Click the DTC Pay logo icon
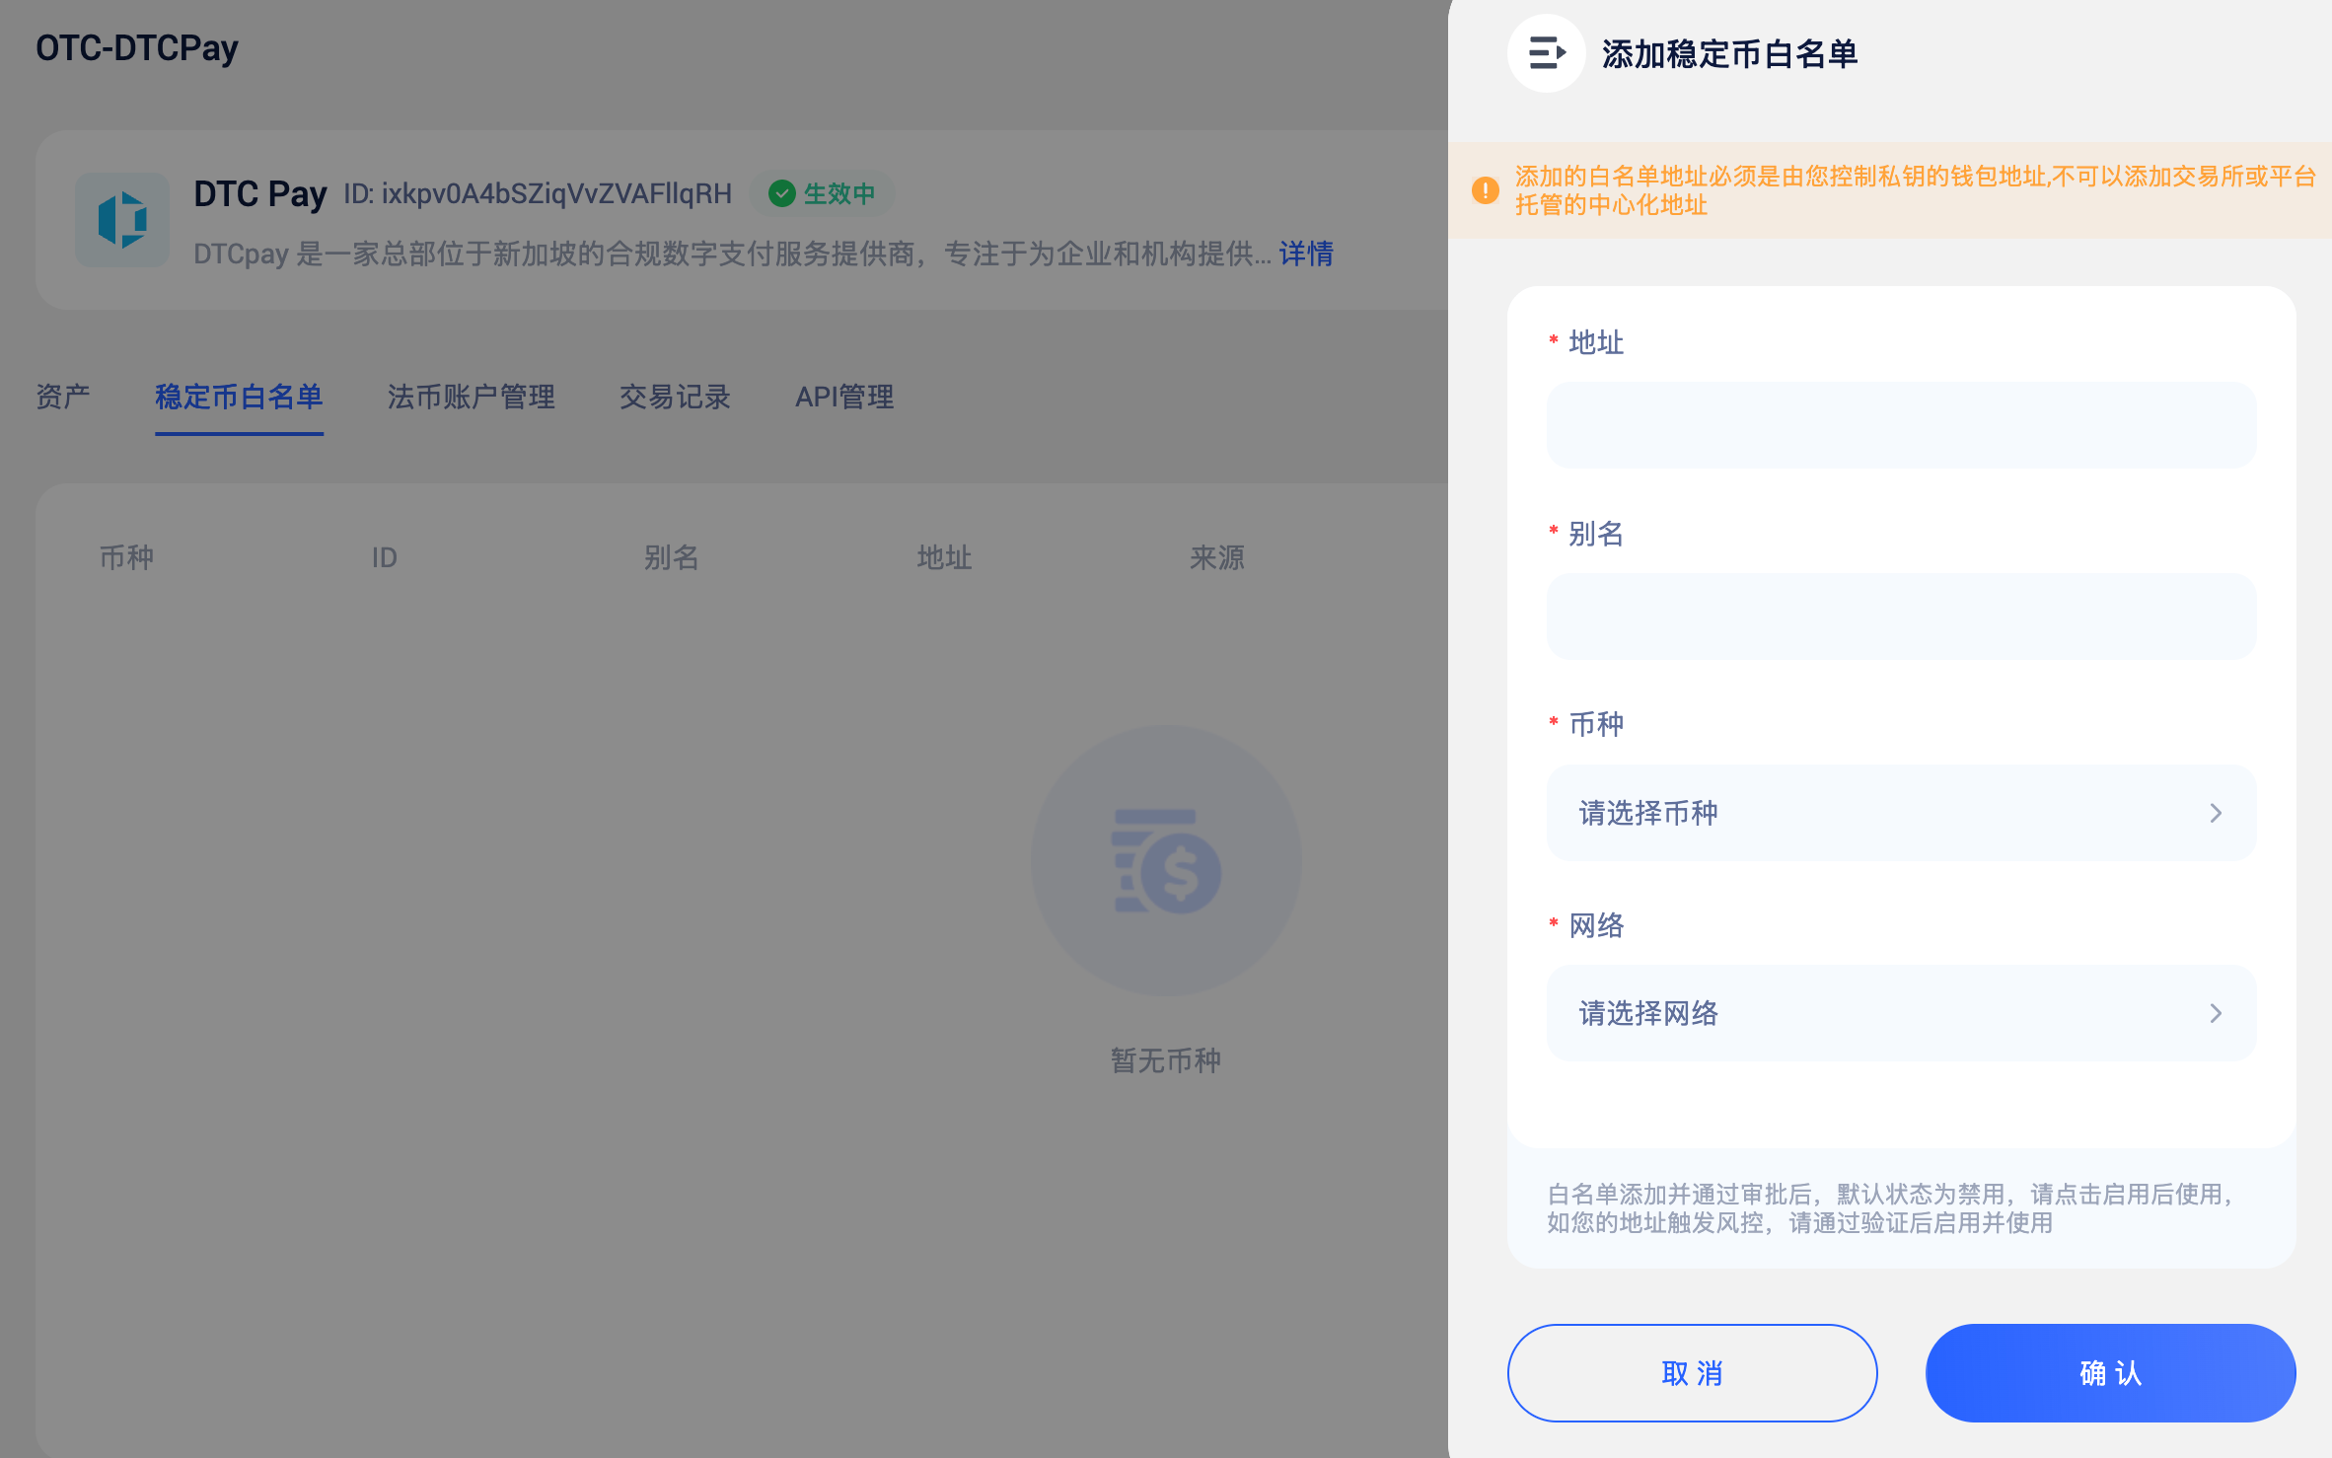Viewport: 2332px width, 1458px height. click(x=122, y=219)
